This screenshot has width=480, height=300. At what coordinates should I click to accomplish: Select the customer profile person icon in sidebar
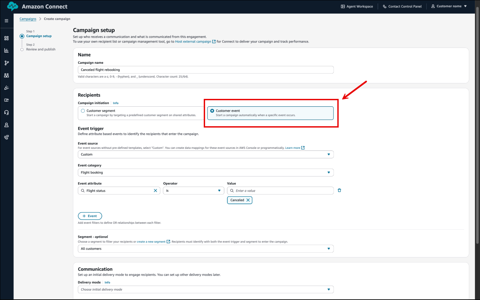click(x=6, y=125)
